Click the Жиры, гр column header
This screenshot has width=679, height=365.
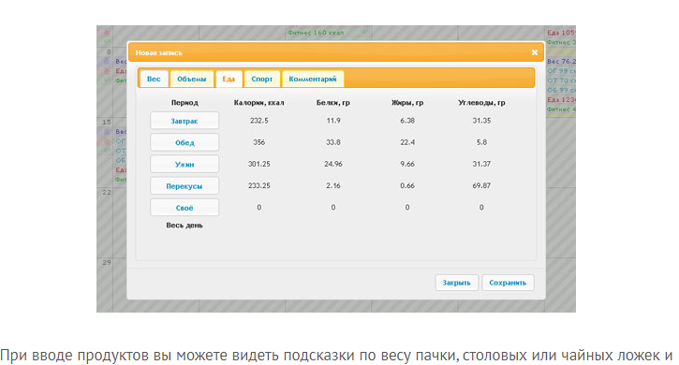(x=407, y=103)
